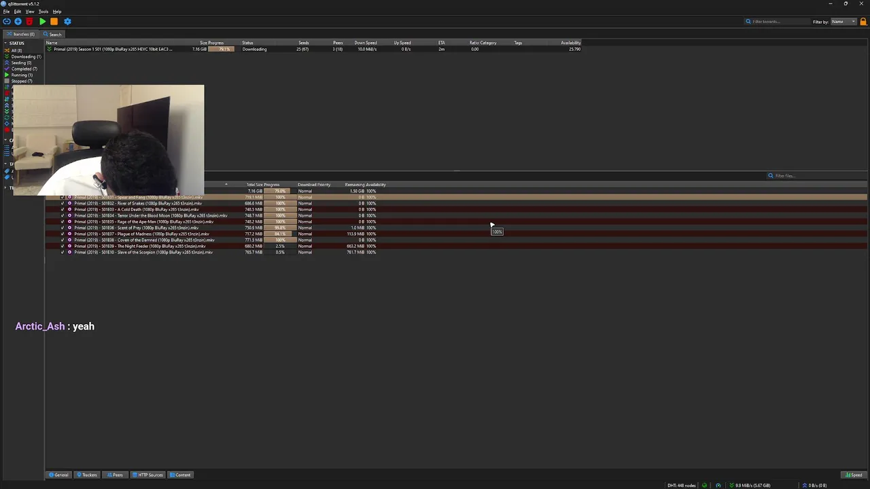The image size is (870, 489).
Task: Focus the Filter torrents input field
Action: coord(776,22)
